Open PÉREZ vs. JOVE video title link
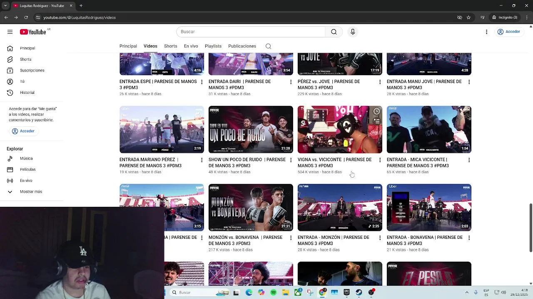Image resolution: width=533 pixels, height=299 pixels. pos(329,85)
